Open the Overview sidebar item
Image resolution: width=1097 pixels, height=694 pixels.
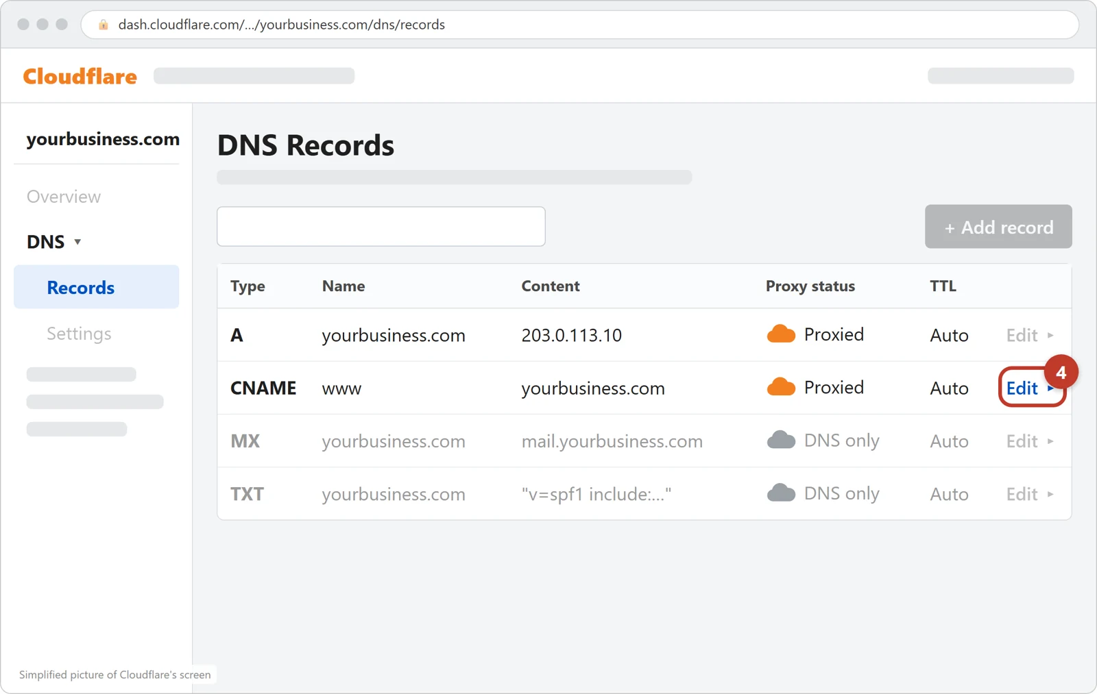pos(64,197)
